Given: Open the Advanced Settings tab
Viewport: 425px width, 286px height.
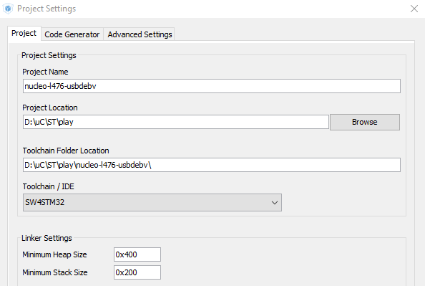Looking at the screenshot, I should (140, 34).
